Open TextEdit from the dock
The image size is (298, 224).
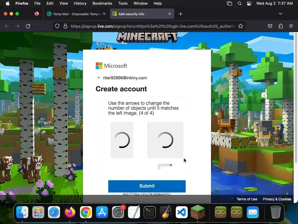click(x=134, y=212)
